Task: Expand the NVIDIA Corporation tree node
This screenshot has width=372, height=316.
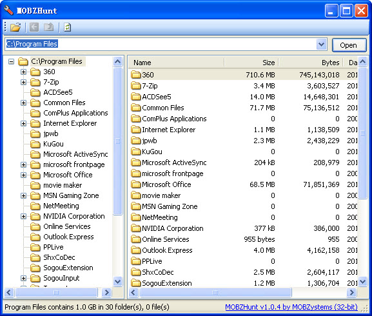Action: 23,216
